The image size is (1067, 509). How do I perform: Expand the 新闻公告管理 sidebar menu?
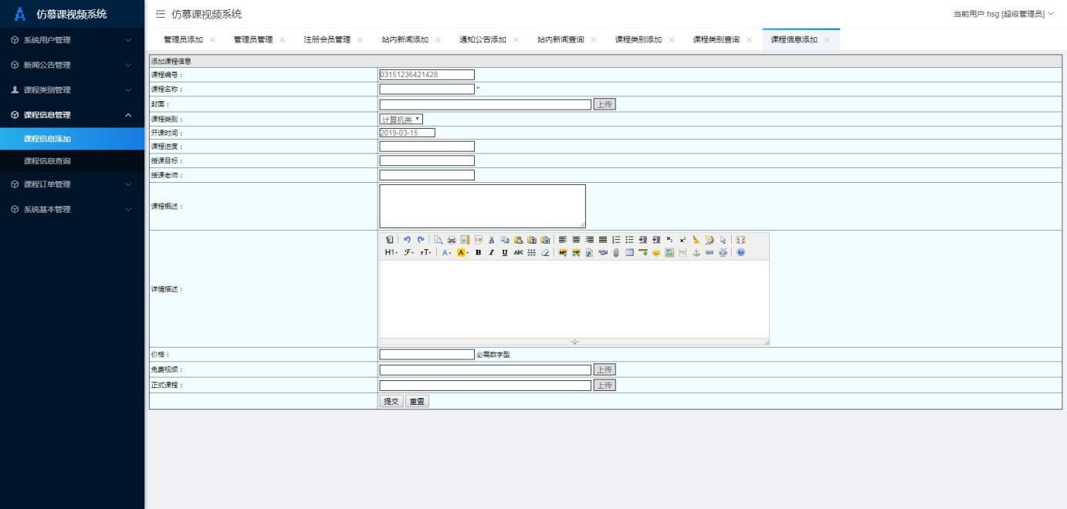tap(72, 65)
